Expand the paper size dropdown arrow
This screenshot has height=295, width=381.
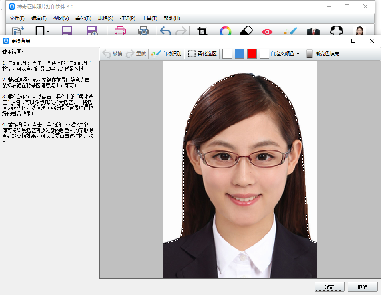(48, 31)
